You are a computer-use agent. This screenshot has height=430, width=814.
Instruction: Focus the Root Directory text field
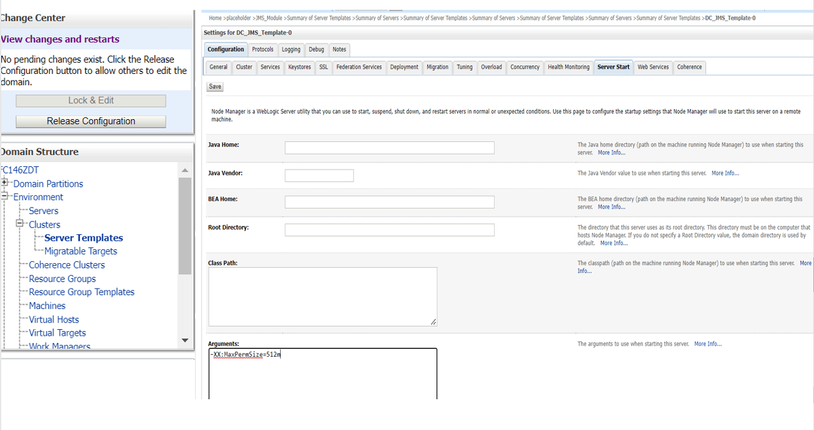point(389,230)
